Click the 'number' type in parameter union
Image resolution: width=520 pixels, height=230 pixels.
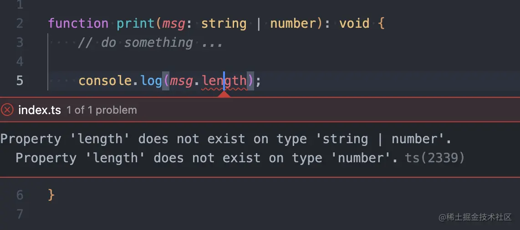(293, 24)
